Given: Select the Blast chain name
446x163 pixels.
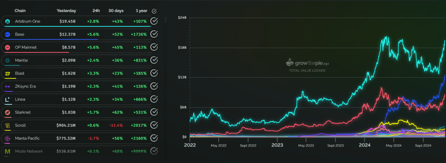Looking at the screenshot, I should 20,73.
